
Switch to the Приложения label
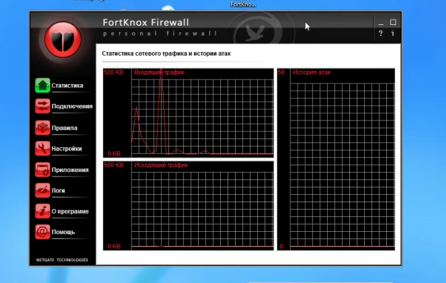[x=70, y=170]
